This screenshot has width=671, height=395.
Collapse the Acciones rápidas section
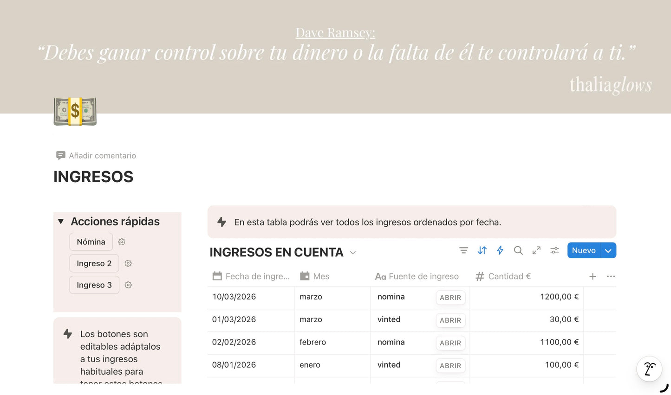tap(60, 222)
